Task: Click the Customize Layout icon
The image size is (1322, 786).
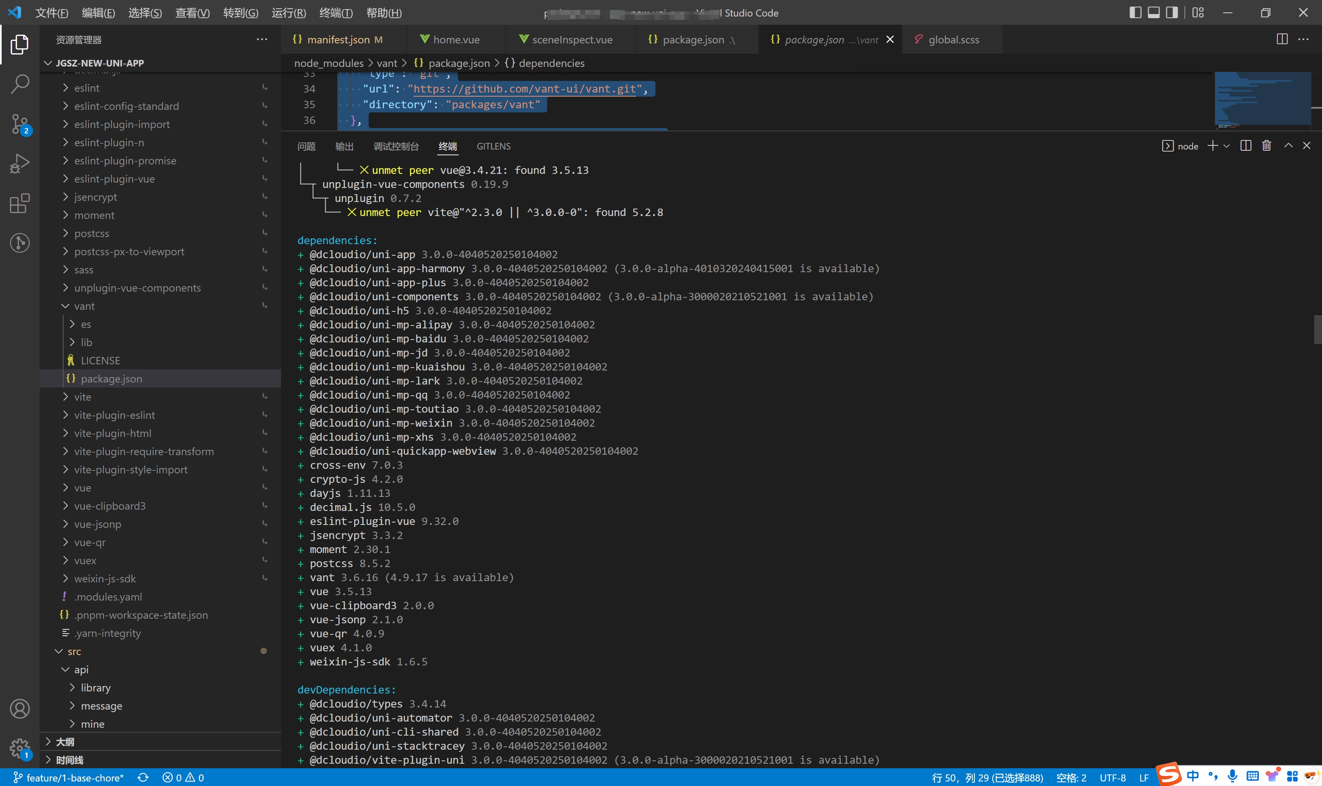Action: 1198,12
